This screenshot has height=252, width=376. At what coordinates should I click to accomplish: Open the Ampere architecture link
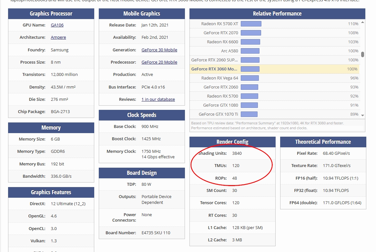[x=58, y=37]
